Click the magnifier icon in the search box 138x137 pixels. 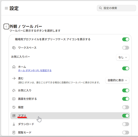pos(101,8)
